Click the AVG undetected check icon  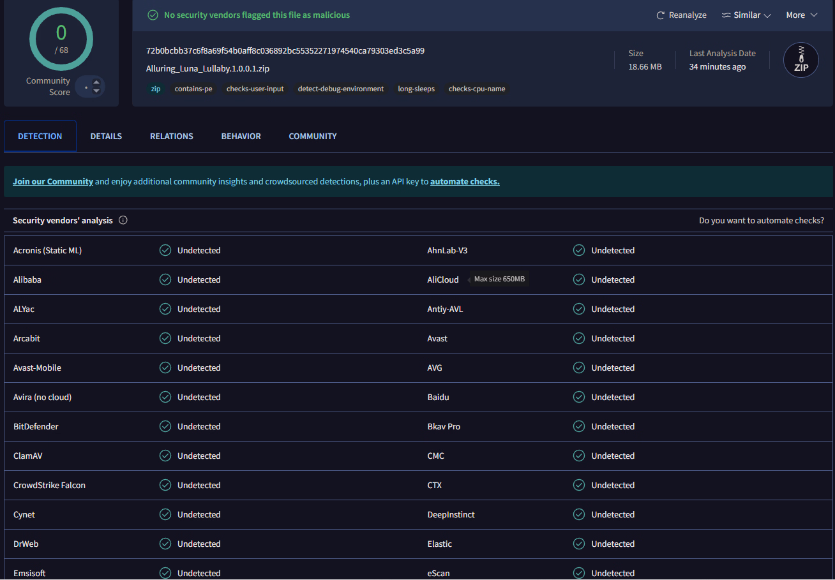(x=579, y=368)
